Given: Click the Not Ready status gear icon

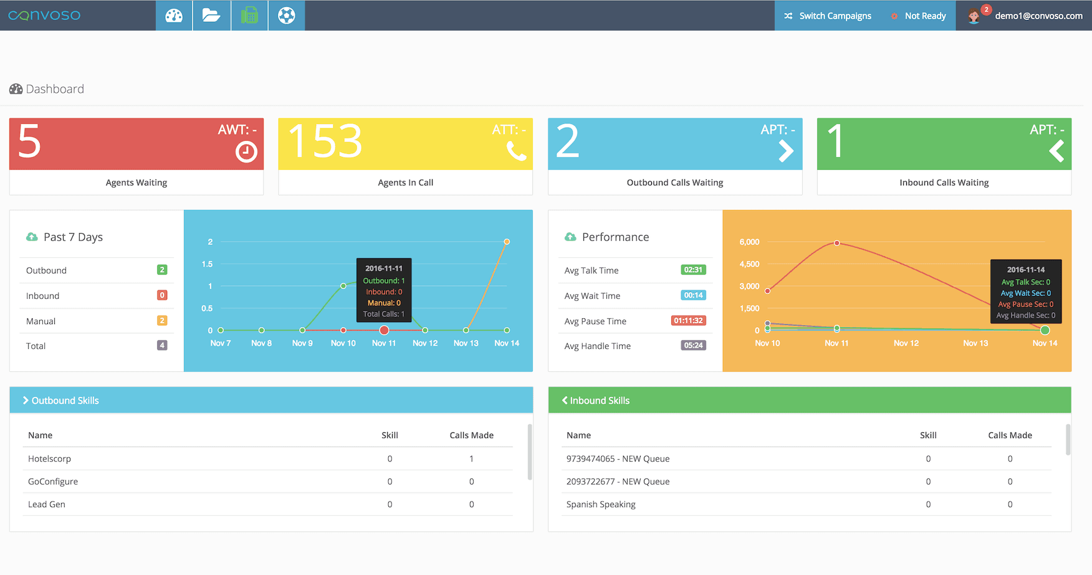Looking at the screenshot, I should click(894, 16).
